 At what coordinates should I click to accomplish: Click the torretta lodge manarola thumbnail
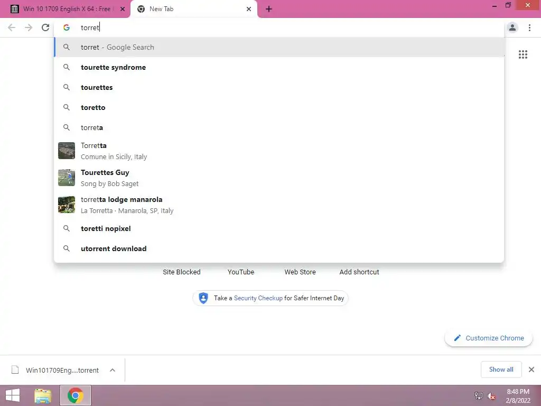[67, 205]
